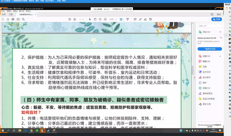This screenshot has height=136, width=231.
Task: Click the 了解更多信息 button
Action: point(210,49)
